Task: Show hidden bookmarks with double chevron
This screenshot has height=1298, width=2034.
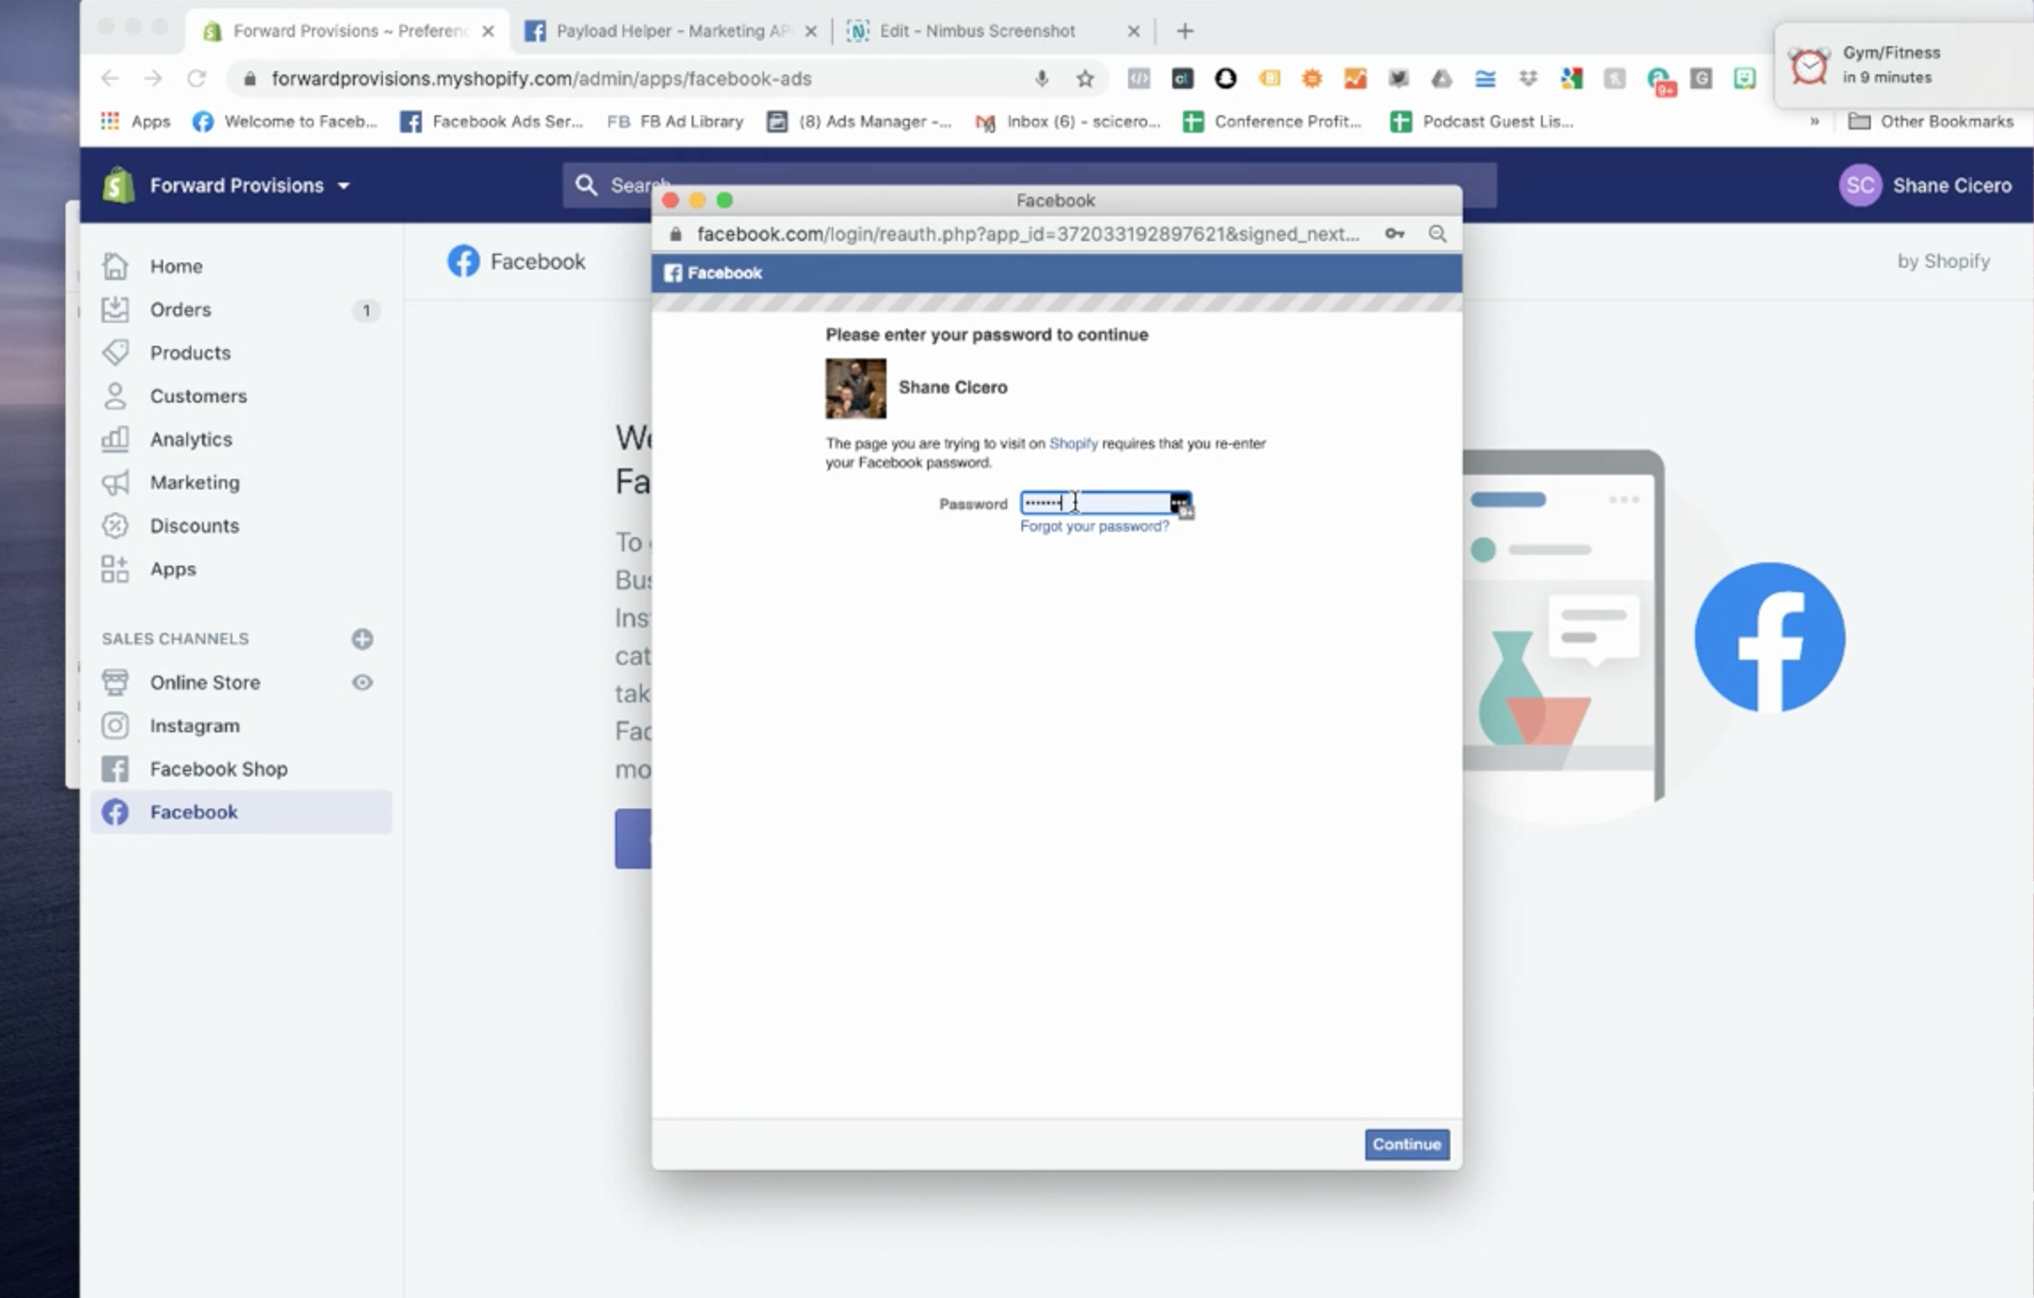Action: (1815, 121)
